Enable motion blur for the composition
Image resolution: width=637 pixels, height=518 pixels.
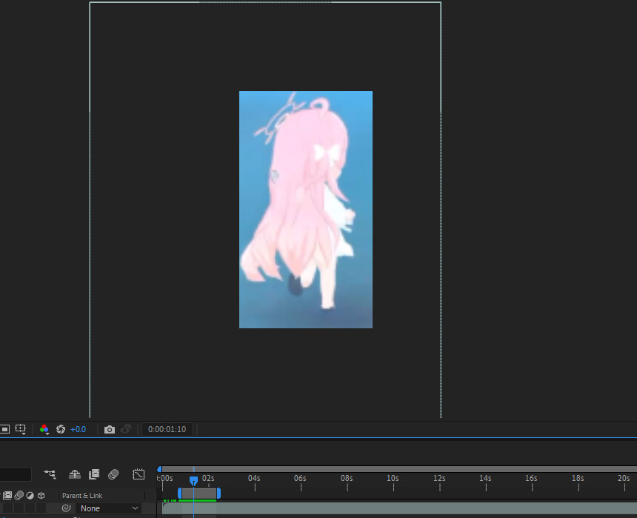click(x=113, y=474)
